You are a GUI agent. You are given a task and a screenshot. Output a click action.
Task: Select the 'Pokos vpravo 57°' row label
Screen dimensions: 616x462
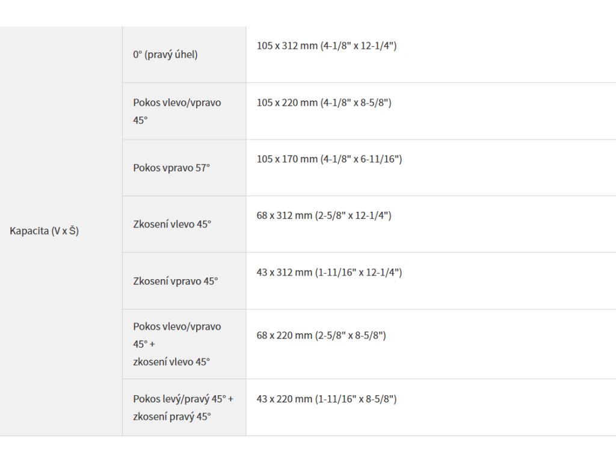[x=171, y=168]
